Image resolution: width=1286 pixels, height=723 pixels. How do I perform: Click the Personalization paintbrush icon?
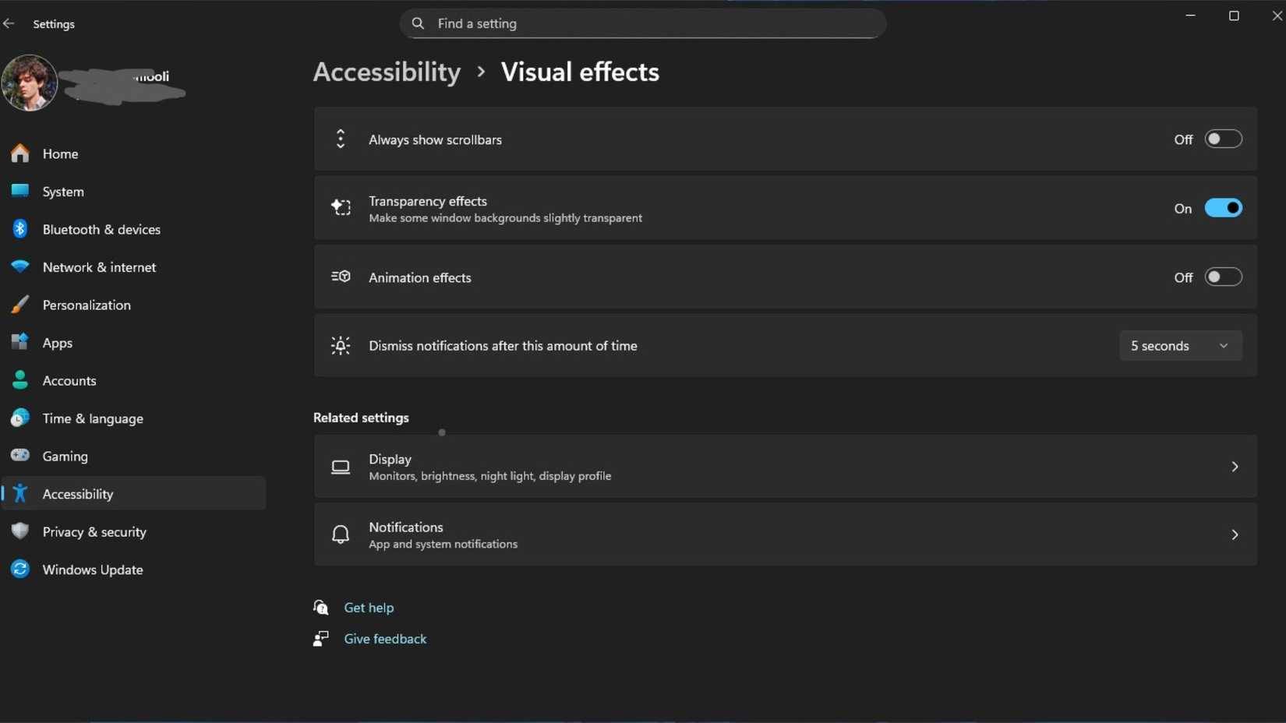(19, 305)
